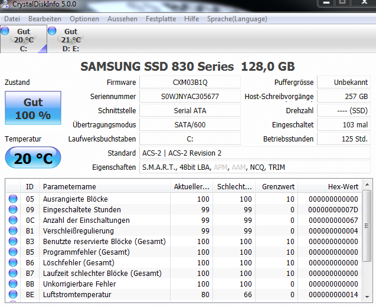Click the Puffergrösse value Unbekannt
376x306 pixels.
344,82
